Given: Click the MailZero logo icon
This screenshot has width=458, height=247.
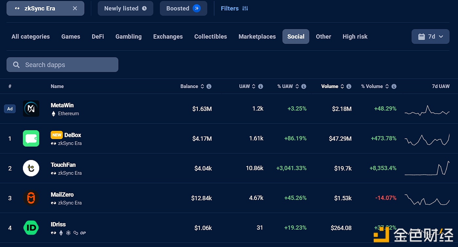Looking at the screenshot, I should tap(31, 198).
